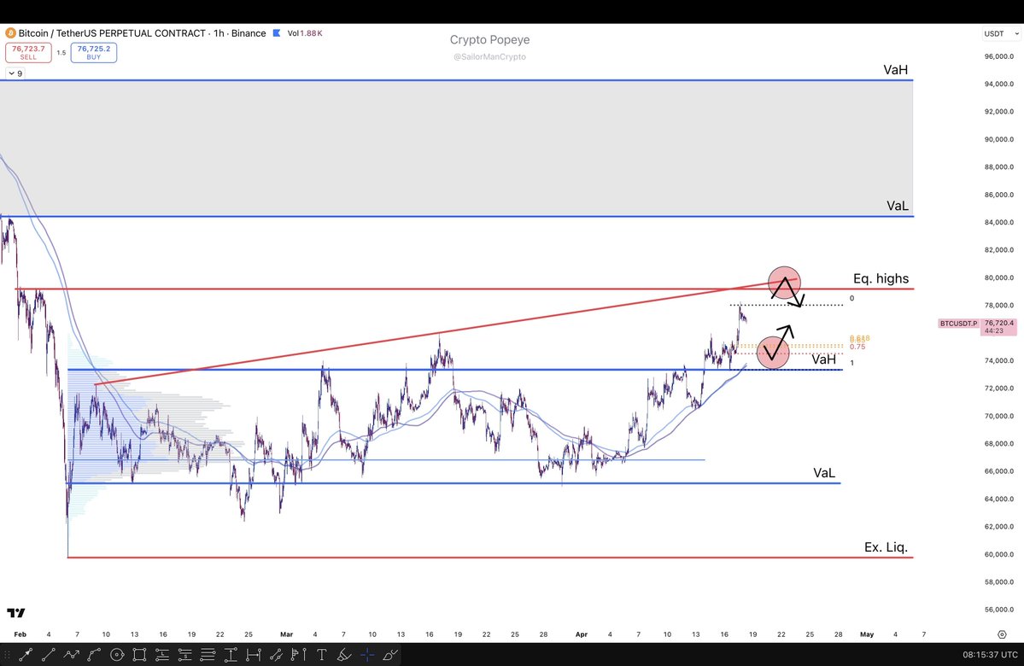The image size is (1024, 666).
Task: Select the horizontal levels fib tool
Action: [x=208, y=654]
